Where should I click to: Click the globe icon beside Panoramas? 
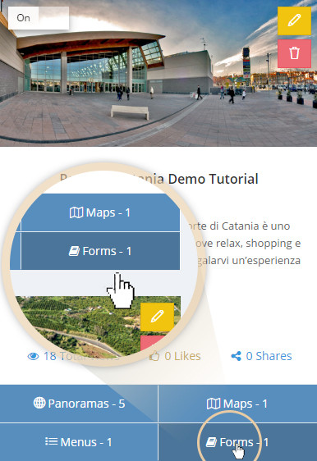click(x=39, y=403)
